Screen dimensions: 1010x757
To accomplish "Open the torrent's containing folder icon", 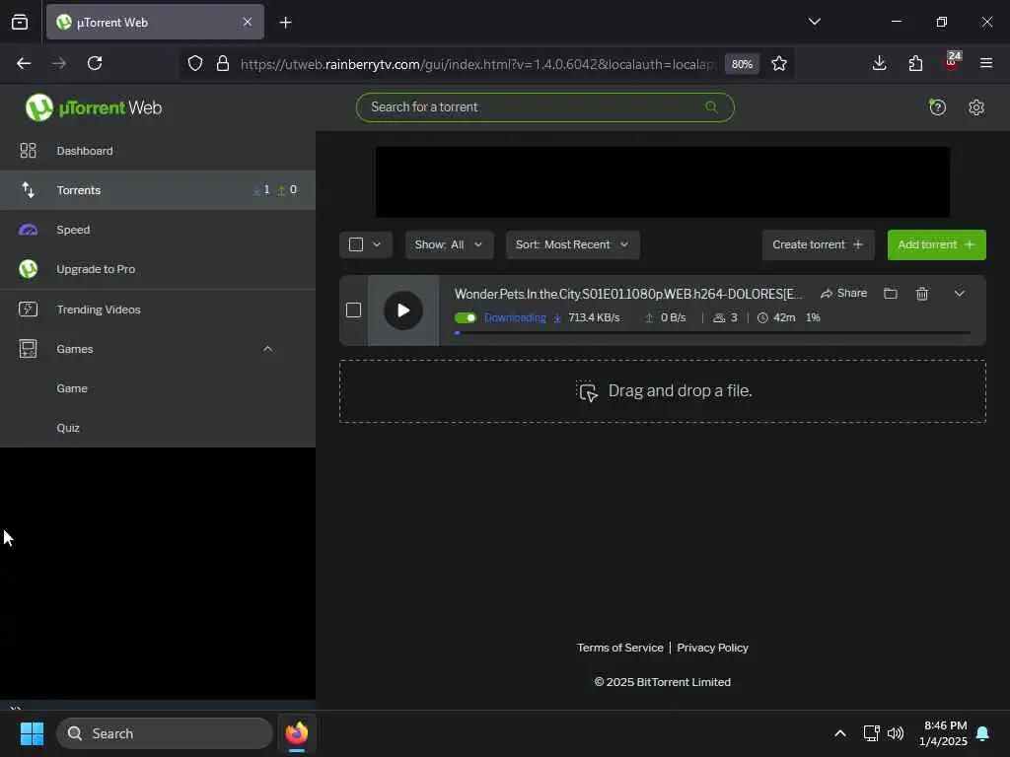I will (x=891, y=294).
